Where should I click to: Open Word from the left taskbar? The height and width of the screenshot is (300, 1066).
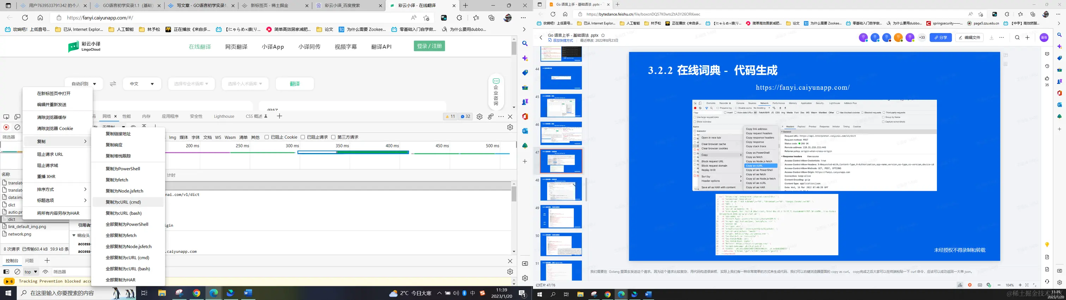[248, 293]
